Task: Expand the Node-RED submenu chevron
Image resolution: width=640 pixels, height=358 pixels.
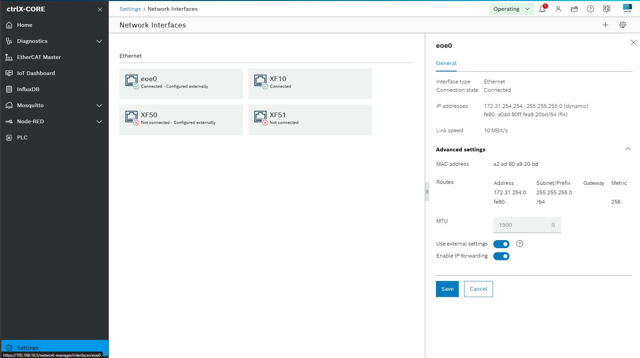Action: pos(99,122)
